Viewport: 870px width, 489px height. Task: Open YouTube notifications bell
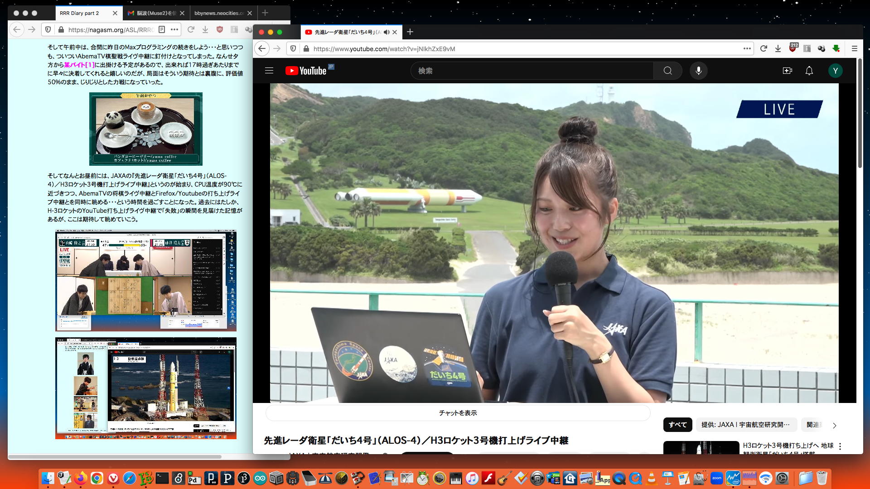pos(809,71)
